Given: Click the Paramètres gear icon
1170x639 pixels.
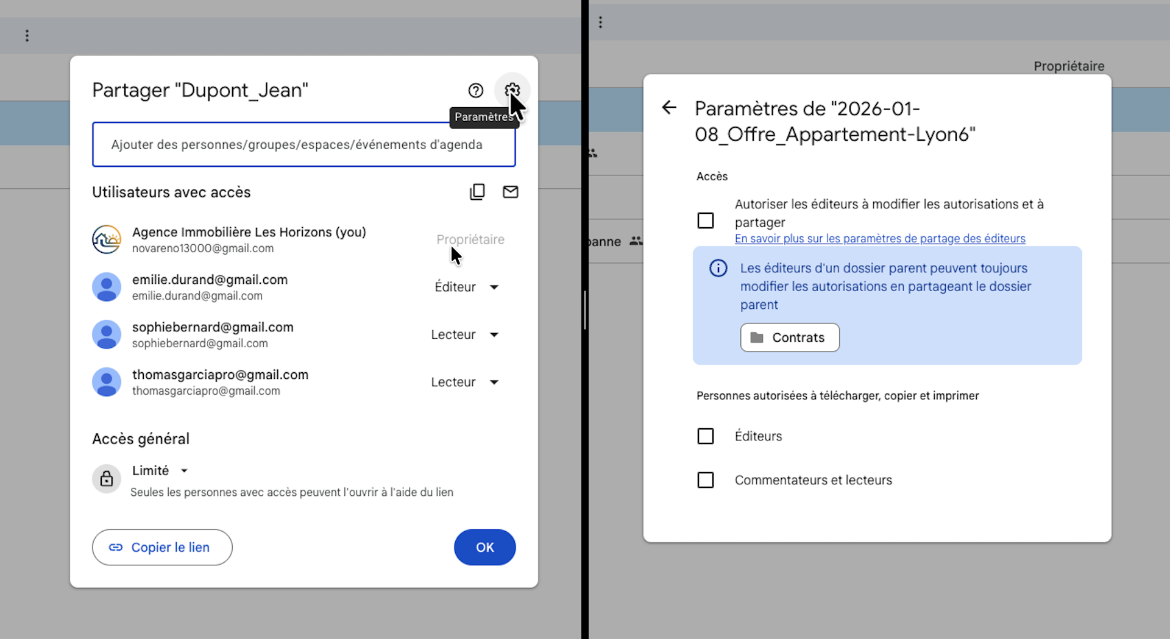Looking at the screenshot, I should pos(512,91).
